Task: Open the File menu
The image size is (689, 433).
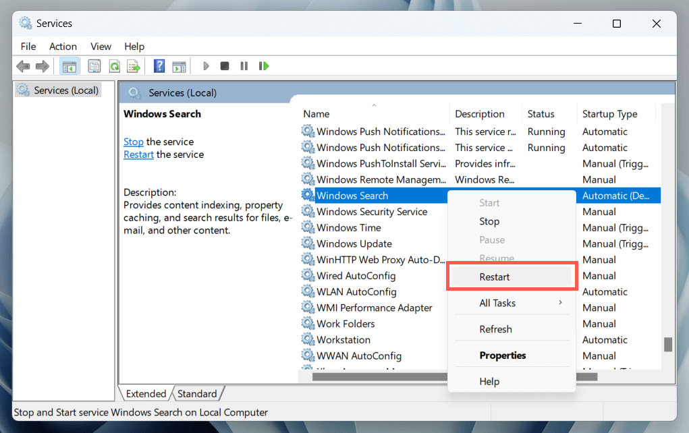Action: click(x=28, y=46)
